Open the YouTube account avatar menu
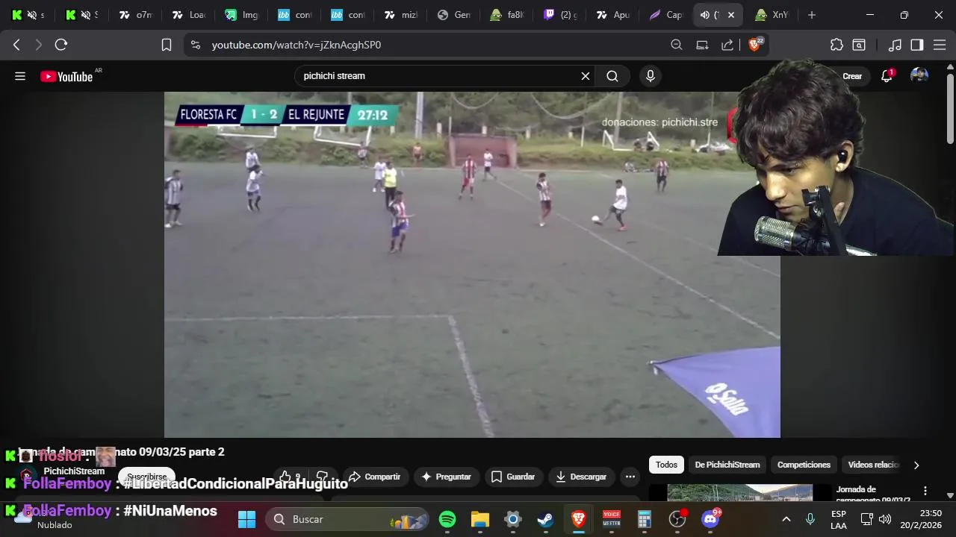 919,75
